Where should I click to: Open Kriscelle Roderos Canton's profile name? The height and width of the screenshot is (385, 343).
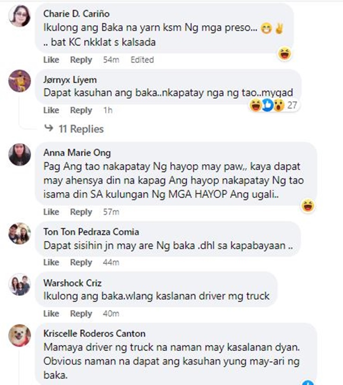click(94, 333)
